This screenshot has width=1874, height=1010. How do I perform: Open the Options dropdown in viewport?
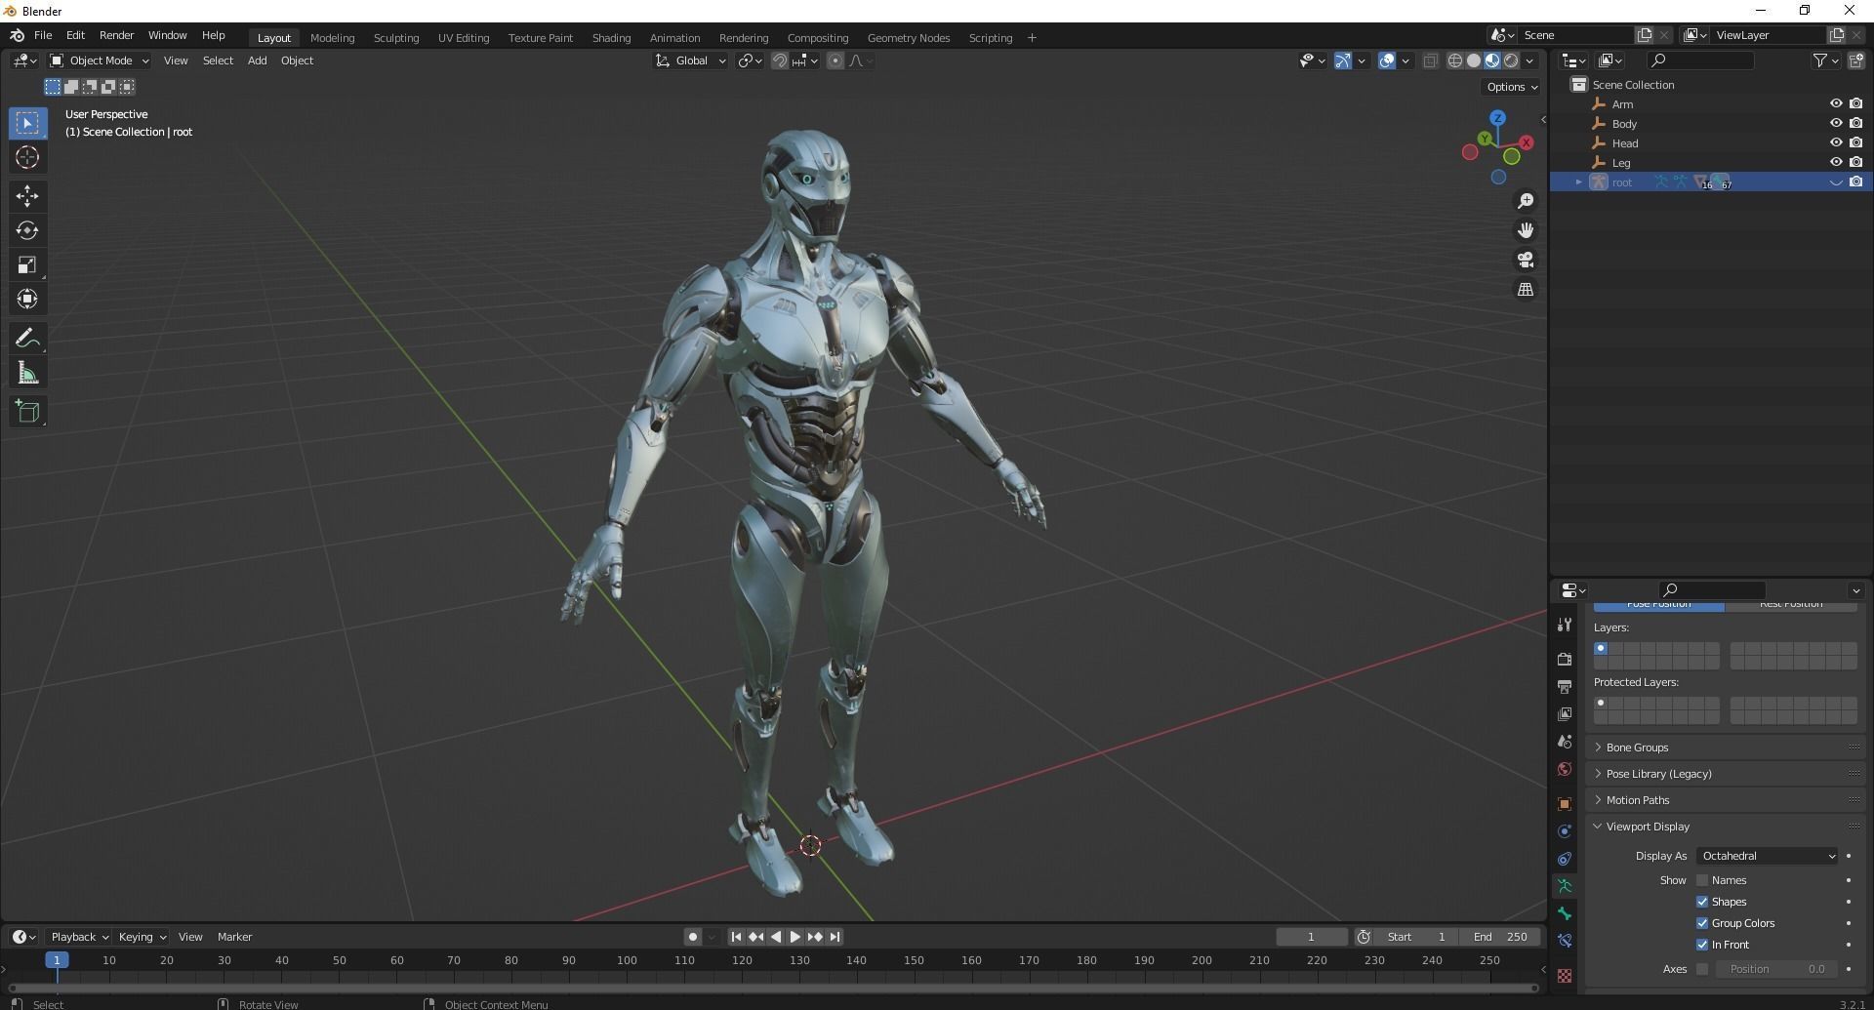tap(1512, 87)
